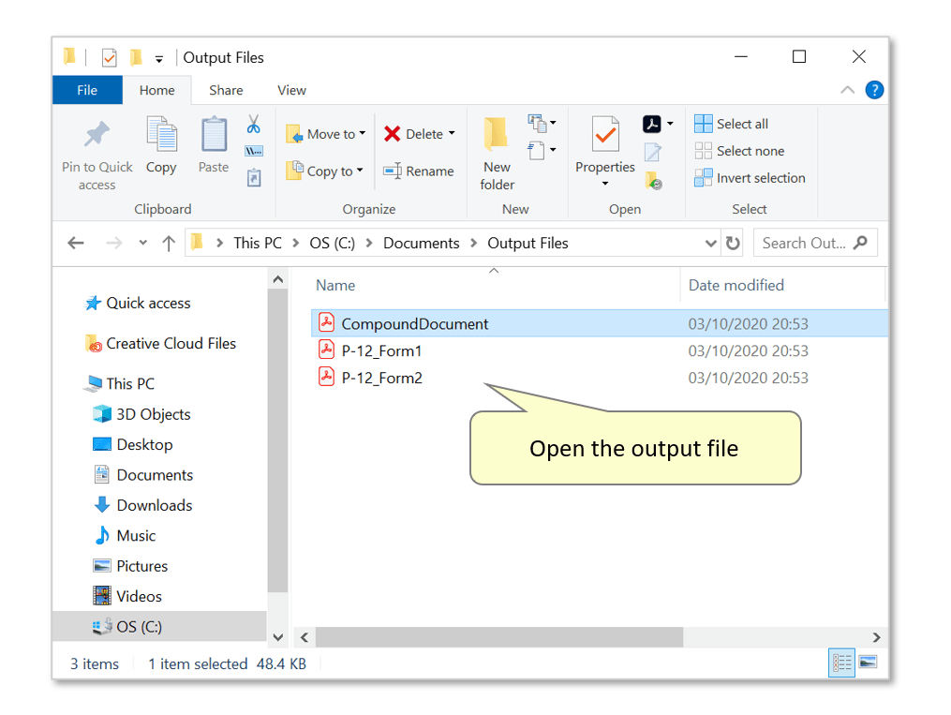
Task: Click the Cut scissors icon
Action: click(x=254, y=125)
